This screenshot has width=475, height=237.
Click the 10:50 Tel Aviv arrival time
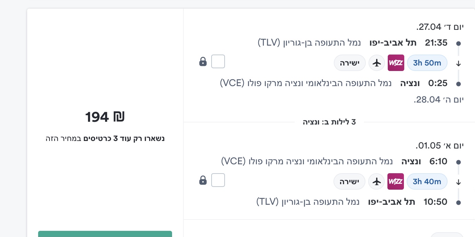click(x=436, y=202)
